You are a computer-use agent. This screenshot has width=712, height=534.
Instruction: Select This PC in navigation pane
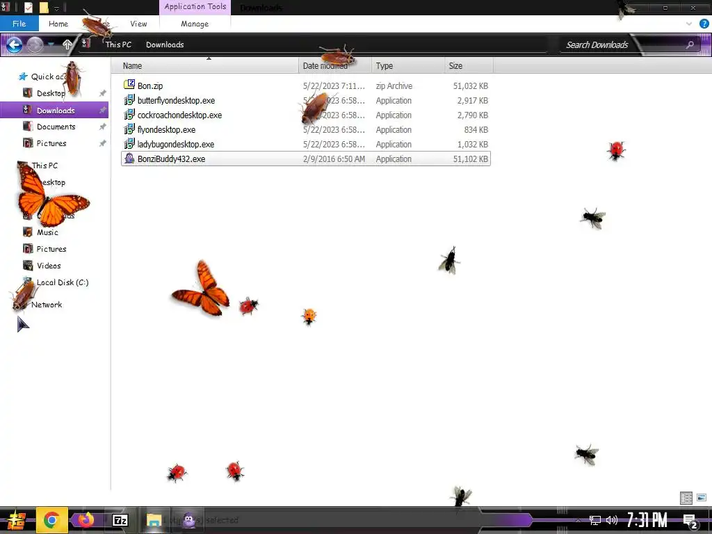(44, 165)
